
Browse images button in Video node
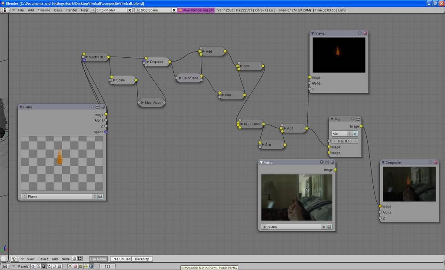click(x=329, y=227)
